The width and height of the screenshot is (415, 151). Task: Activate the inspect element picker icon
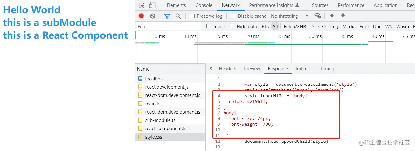[142, 5]
